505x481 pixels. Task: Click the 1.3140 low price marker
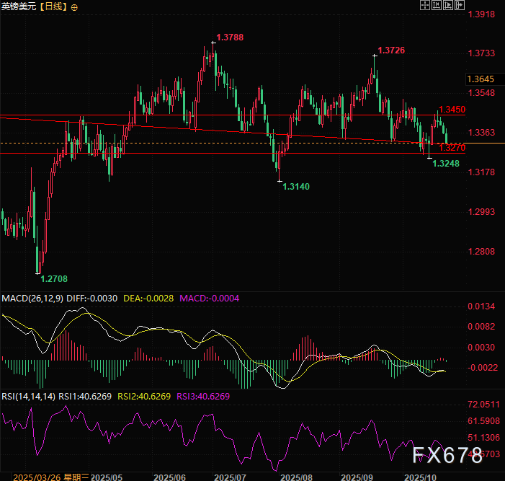(295, 186)
